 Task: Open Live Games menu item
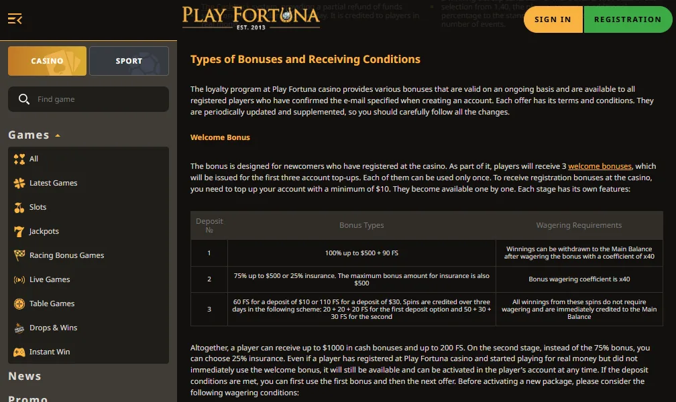point(89,279)
